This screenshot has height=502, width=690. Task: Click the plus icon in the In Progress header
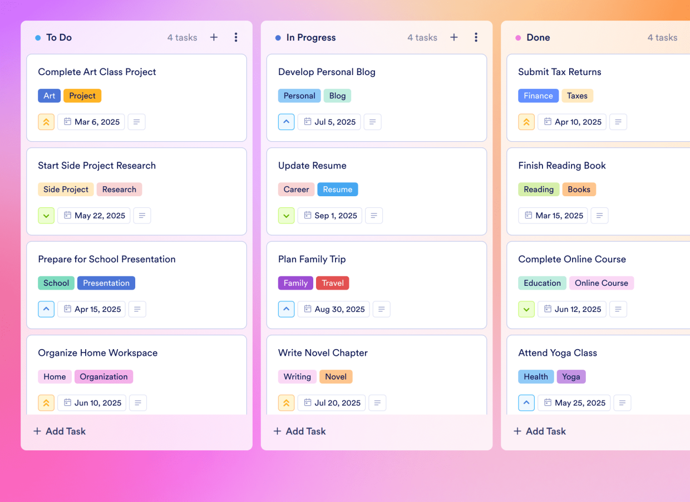pos(454,37)
